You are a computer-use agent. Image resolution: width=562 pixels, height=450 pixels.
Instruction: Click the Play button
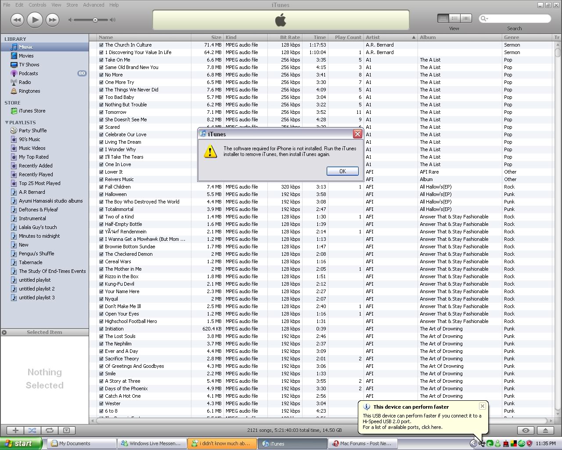(x=35, y=20)
